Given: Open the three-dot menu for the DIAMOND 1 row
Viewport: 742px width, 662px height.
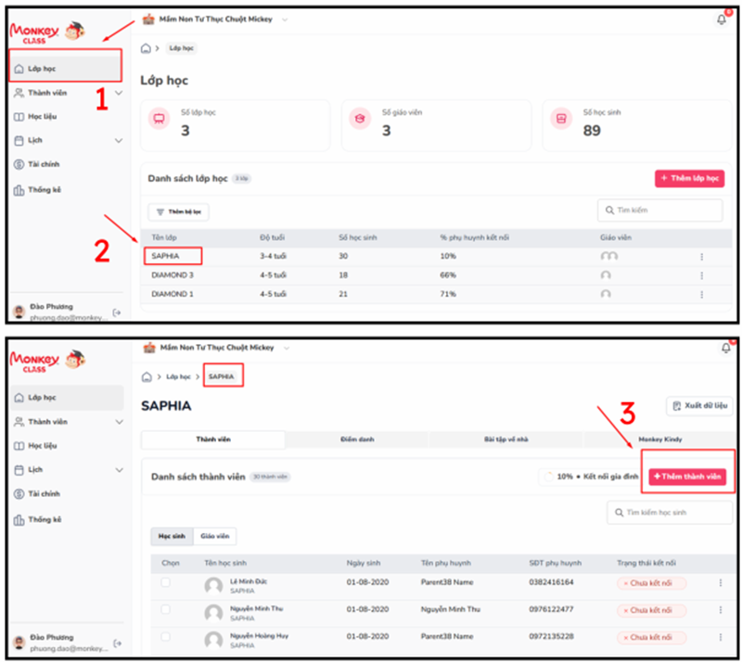Looking at the screenshot, I should tap(701, 294).
